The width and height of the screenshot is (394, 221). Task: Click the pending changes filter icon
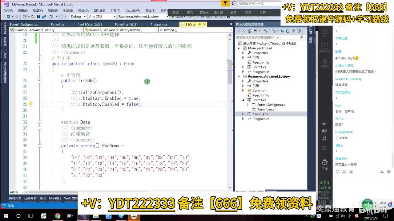[274, 31]
